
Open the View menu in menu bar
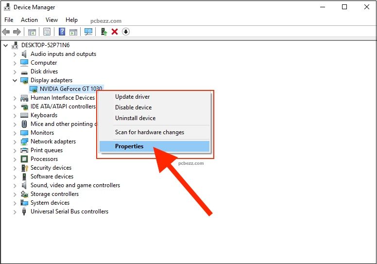[51, 20]
